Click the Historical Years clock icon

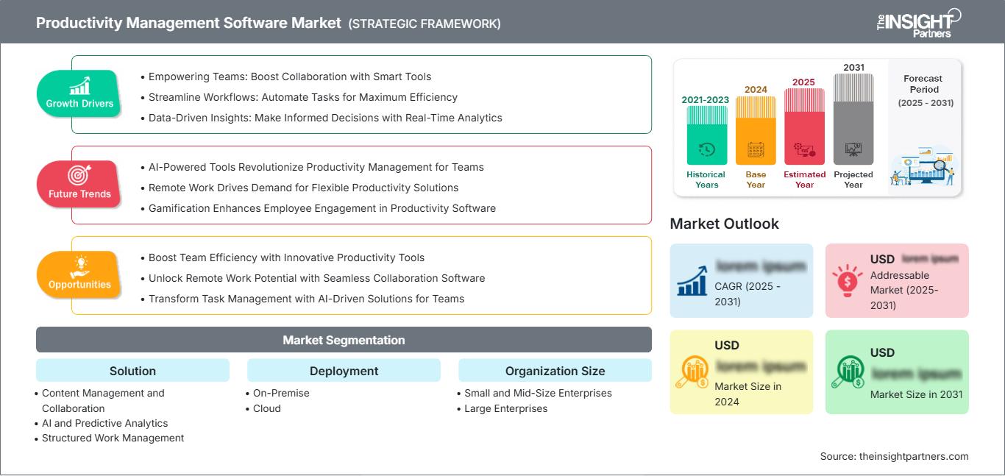pos(706,149)
